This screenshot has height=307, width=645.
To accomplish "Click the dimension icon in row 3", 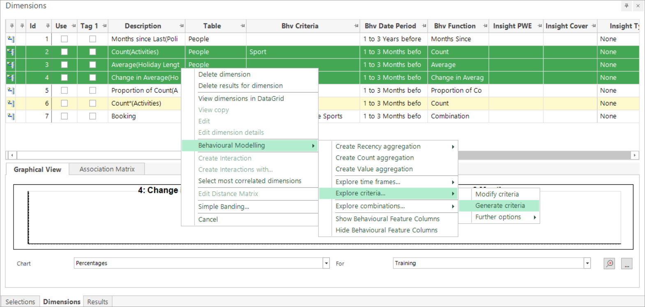I will click(x=11, y=65).
